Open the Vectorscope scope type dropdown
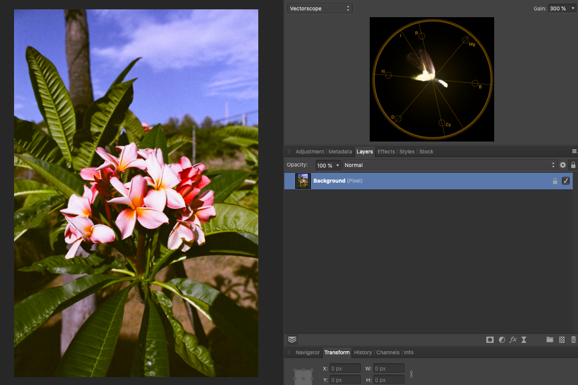The image size is (578, 385). (320, 8)
